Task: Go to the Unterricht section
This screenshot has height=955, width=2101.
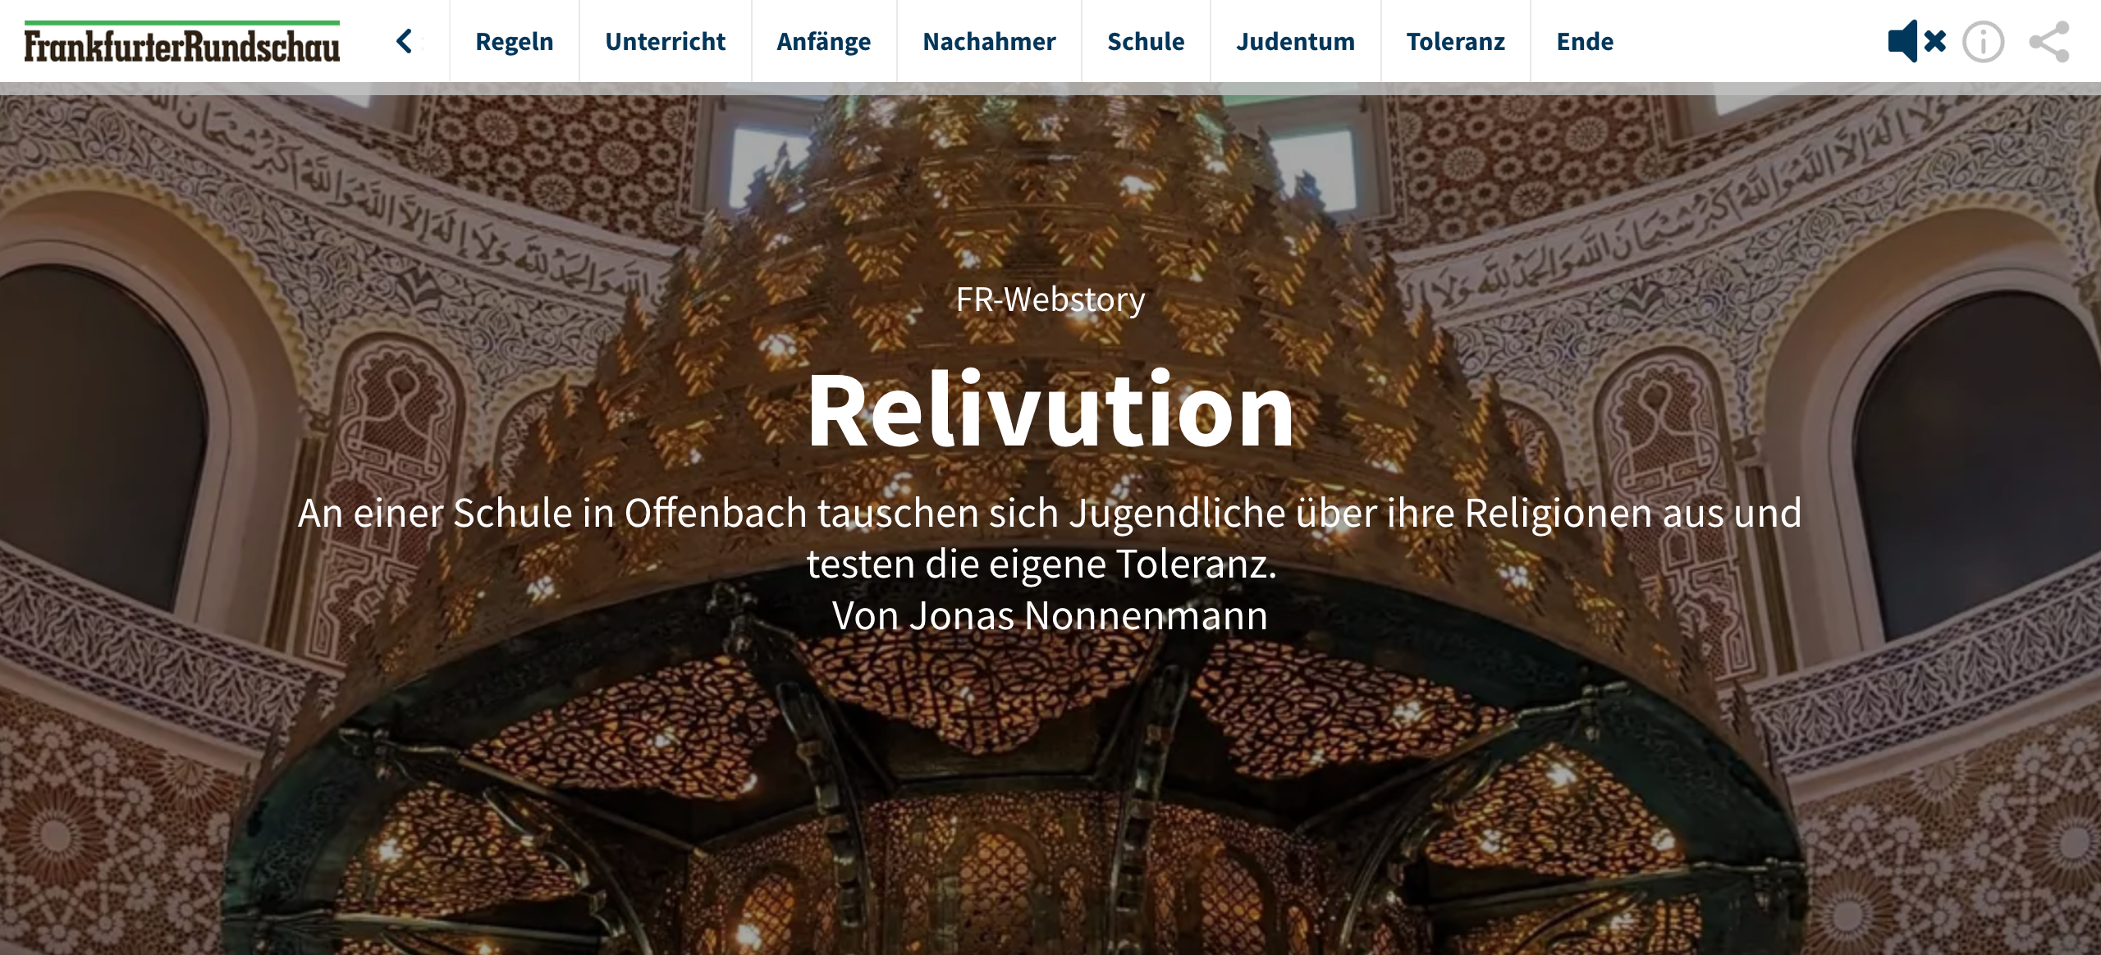Action: (666, 41)
